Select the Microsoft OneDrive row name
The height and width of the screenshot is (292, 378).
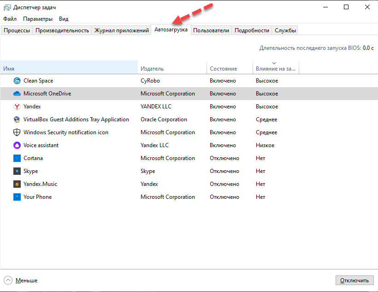47,94
